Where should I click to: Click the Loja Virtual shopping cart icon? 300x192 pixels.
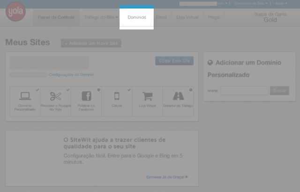point(147,96)
